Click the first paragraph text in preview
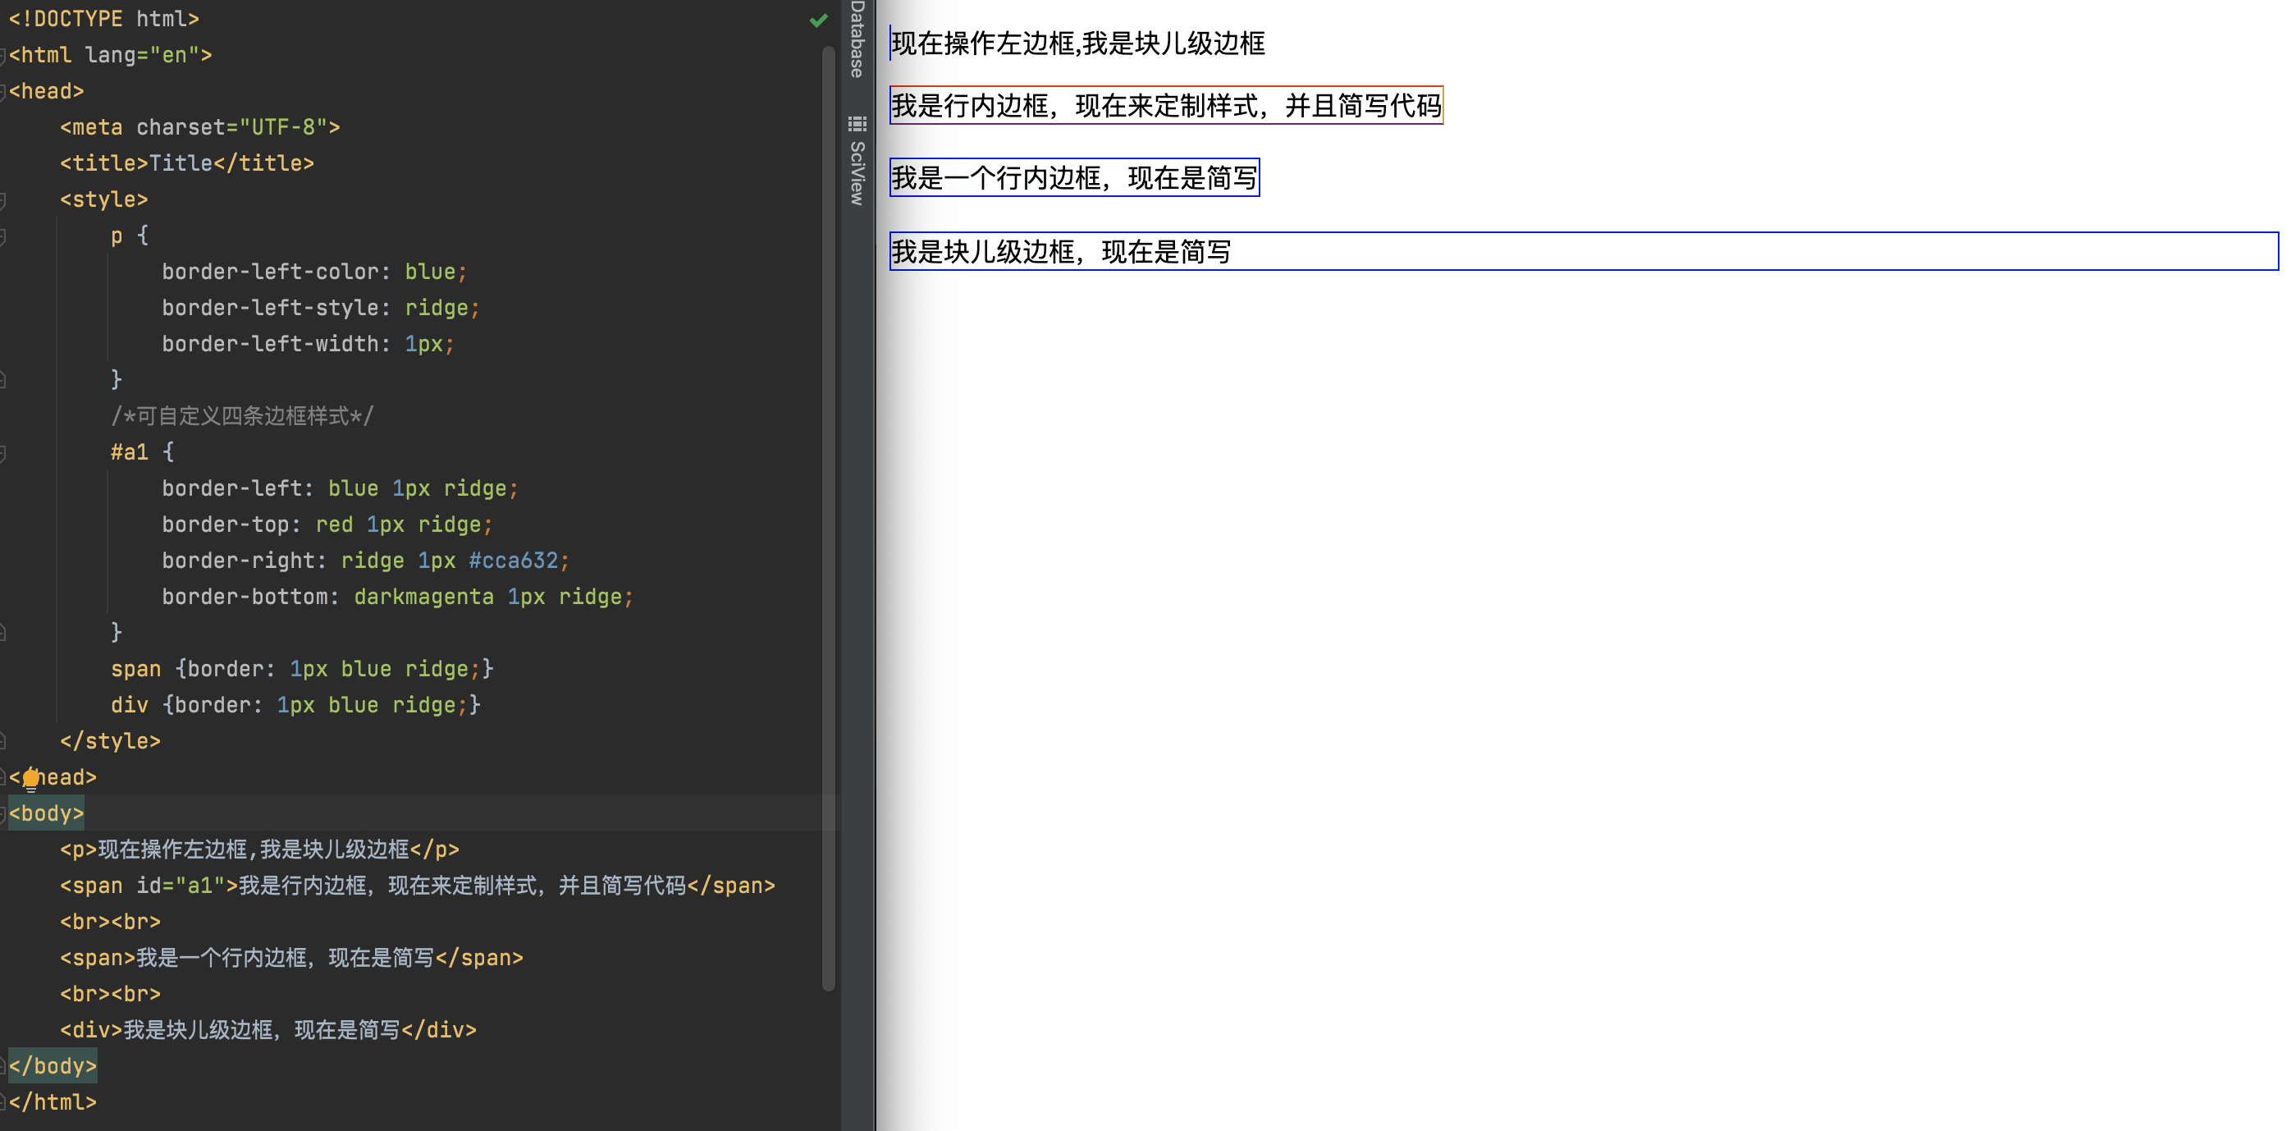This screenshot has width=2291, height=1131. click(x=1078, y=43)
